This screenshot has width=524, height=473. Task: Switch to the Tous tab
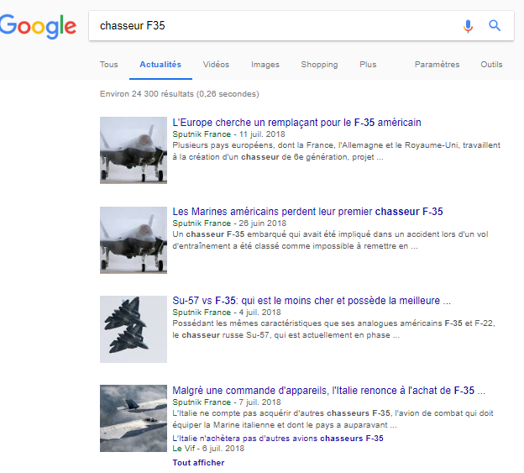tap(109, 65)
